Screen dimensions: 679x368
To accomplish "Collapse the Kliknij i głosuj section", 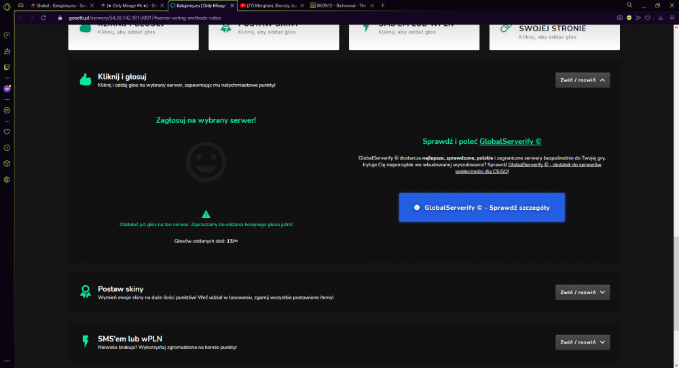I will click(583, 80).
